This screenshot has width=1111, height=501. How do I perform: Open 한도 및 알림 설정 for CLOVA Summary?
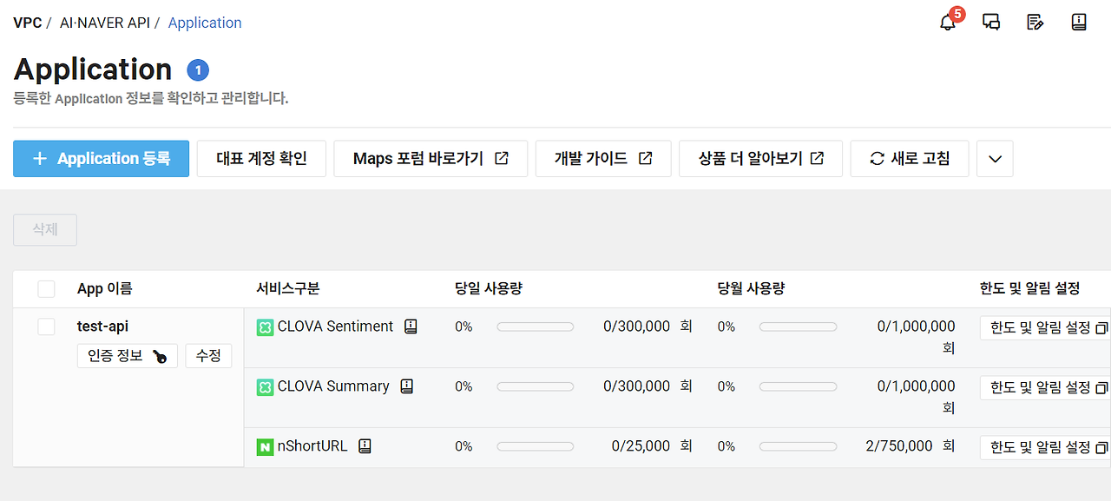(1046, 388)
